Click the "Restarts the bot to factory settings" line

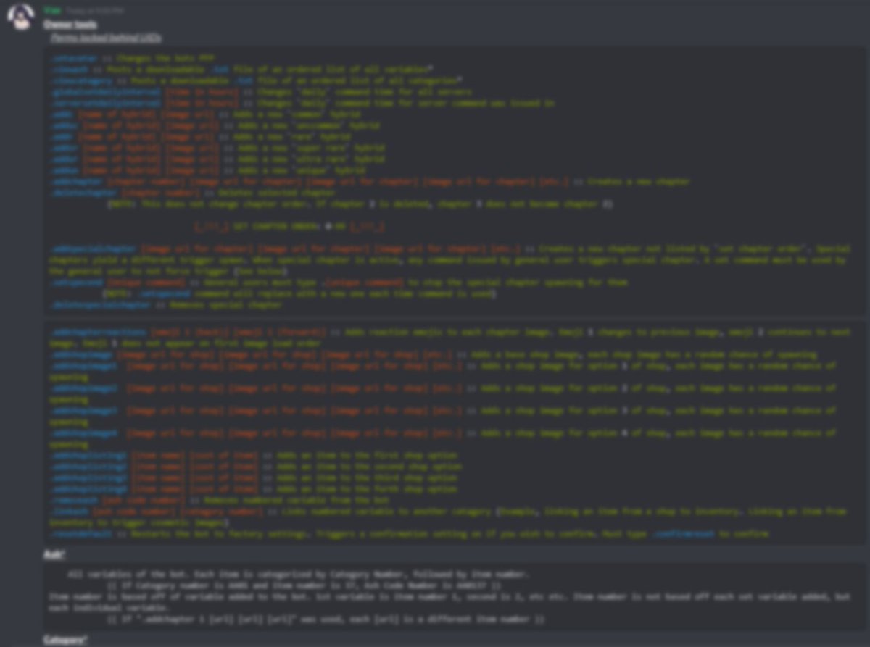[410, 534]
